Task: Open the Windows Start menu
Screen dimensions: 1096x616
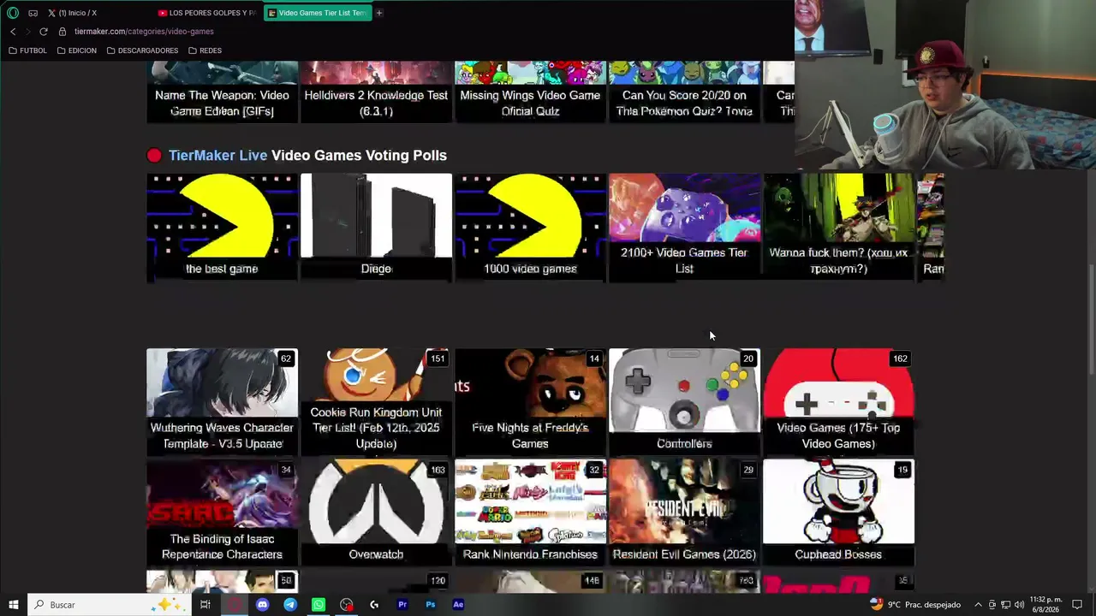Action: (x=14, y=605)
